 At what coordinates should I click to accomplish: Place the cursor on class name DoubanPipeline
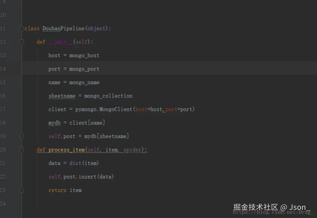pos(63,28)
